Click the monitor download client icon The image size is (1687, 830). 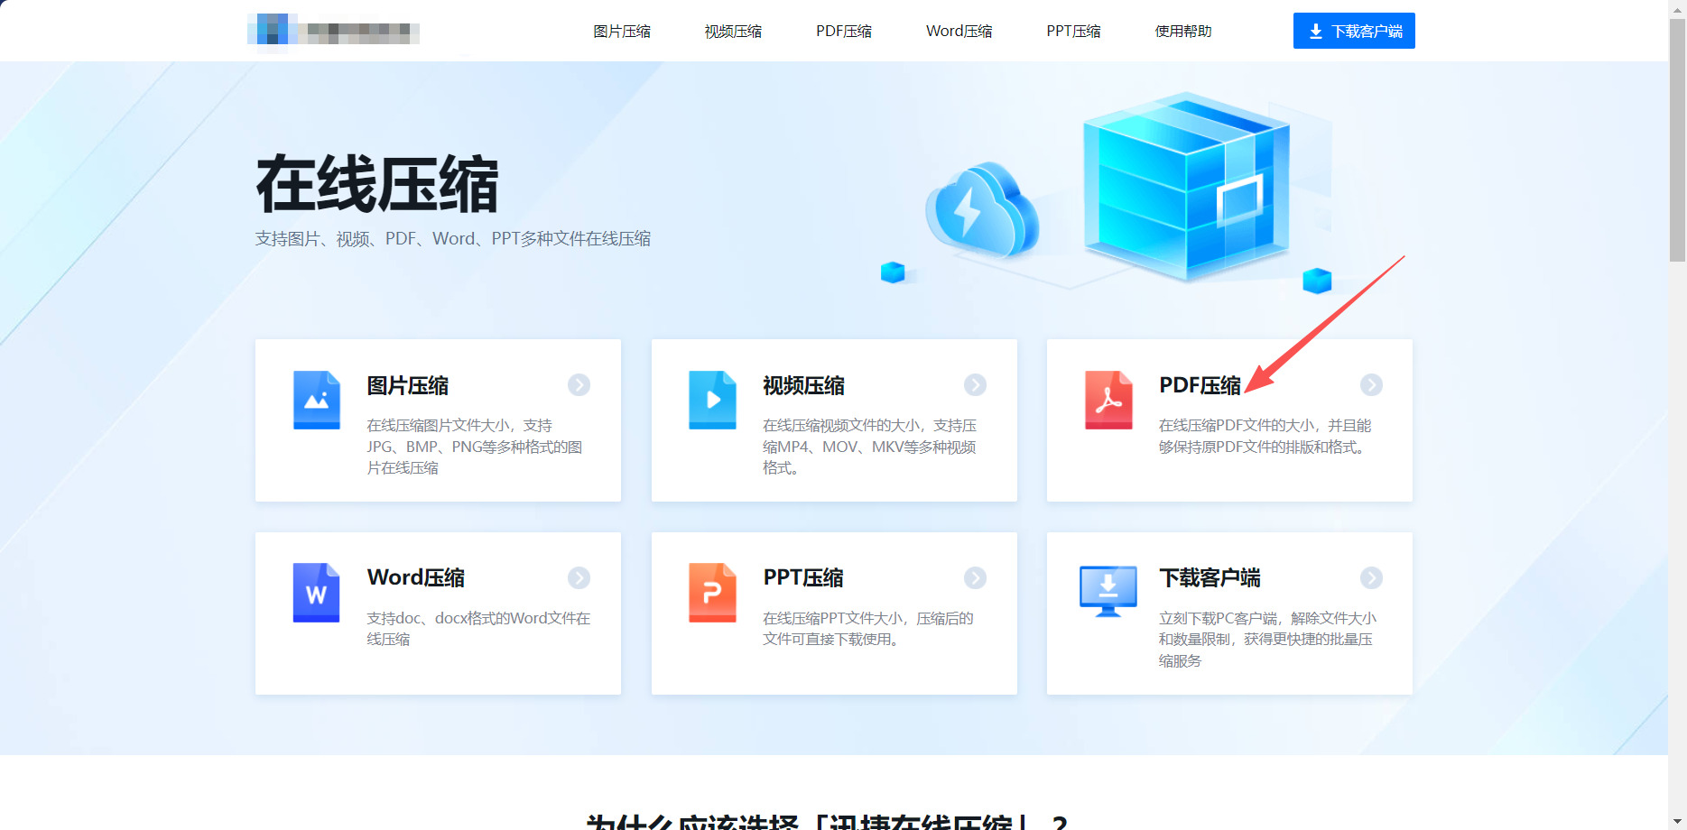1108,591
